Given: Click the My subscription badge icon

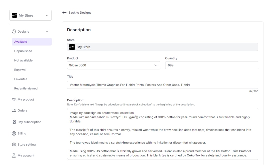Looking at the screenshot, I should (x=14, y=122).
